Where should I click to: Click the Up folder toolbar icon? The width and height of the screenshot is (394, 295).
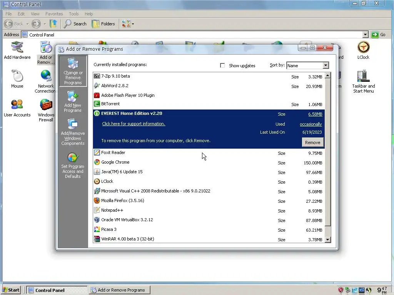coord(53,24)
